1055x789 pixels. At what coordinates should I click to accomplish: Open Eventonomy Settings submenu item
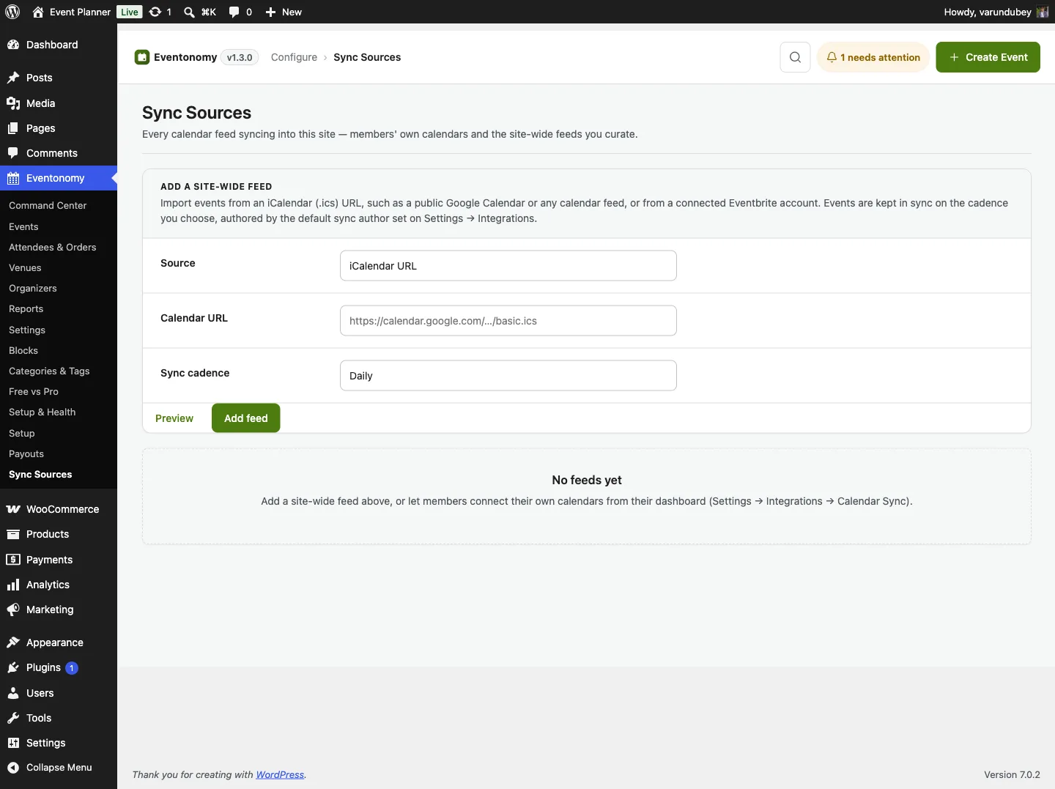(27, 330)
